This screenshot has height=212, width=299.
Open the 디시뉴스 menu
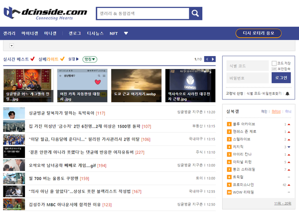(x=95, y=33)
